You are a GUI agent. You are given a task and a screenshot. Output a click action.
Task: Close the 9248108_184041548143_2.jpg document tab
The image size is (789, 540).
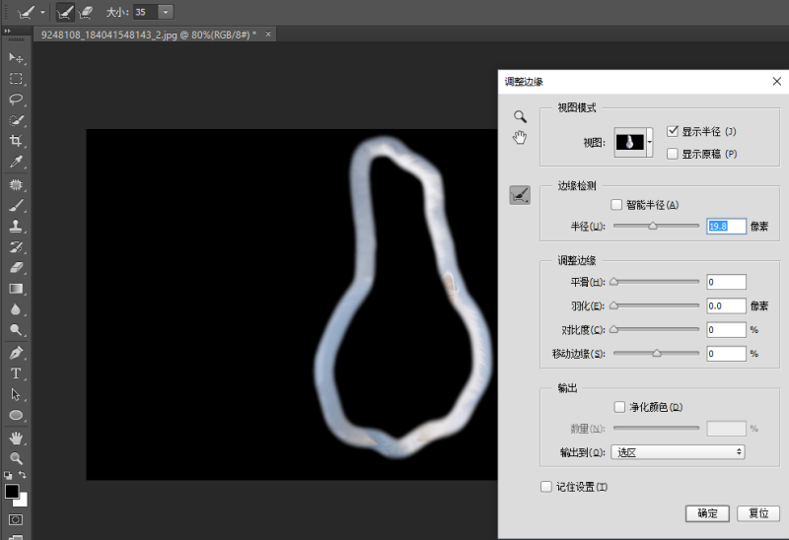(x=268, y=34)
